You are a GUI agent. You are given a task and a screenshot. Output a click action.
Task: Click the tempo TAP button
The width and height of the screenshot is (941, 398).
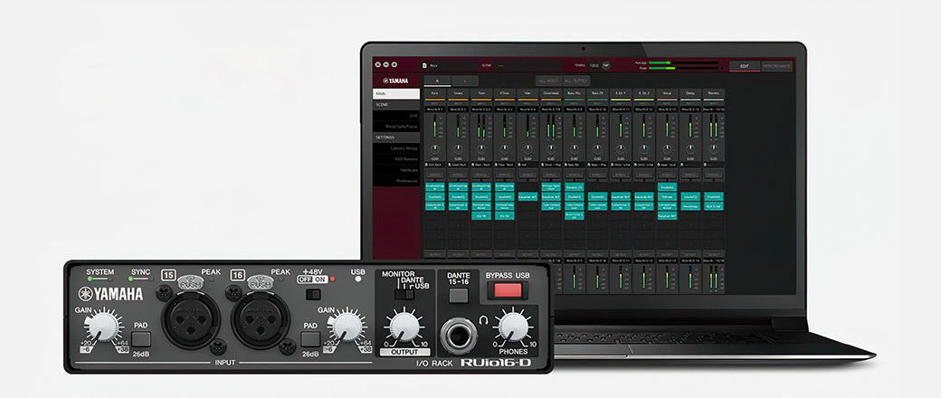point(606,65)
